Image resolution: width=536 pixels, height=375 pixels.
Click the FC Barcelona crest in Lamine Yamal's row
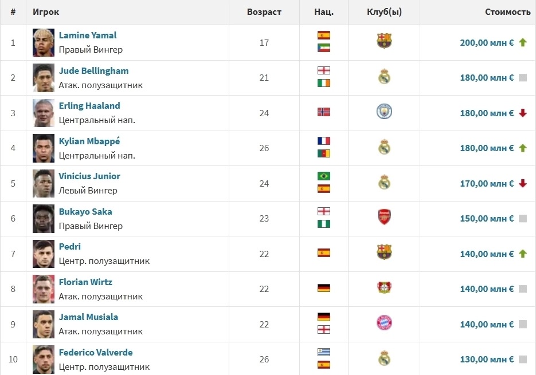(384, 41)
